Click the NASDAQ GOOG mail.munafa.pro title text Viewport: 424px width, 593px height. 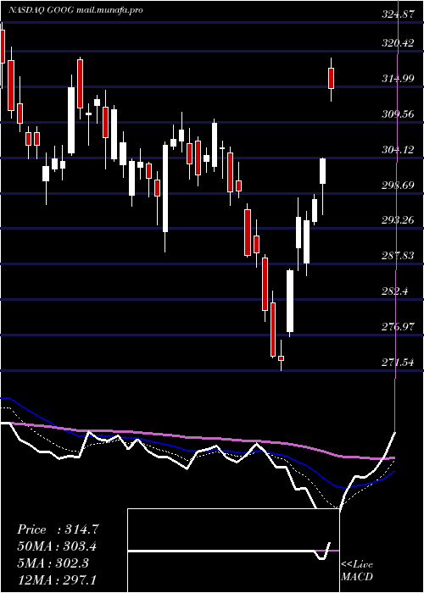75,10
